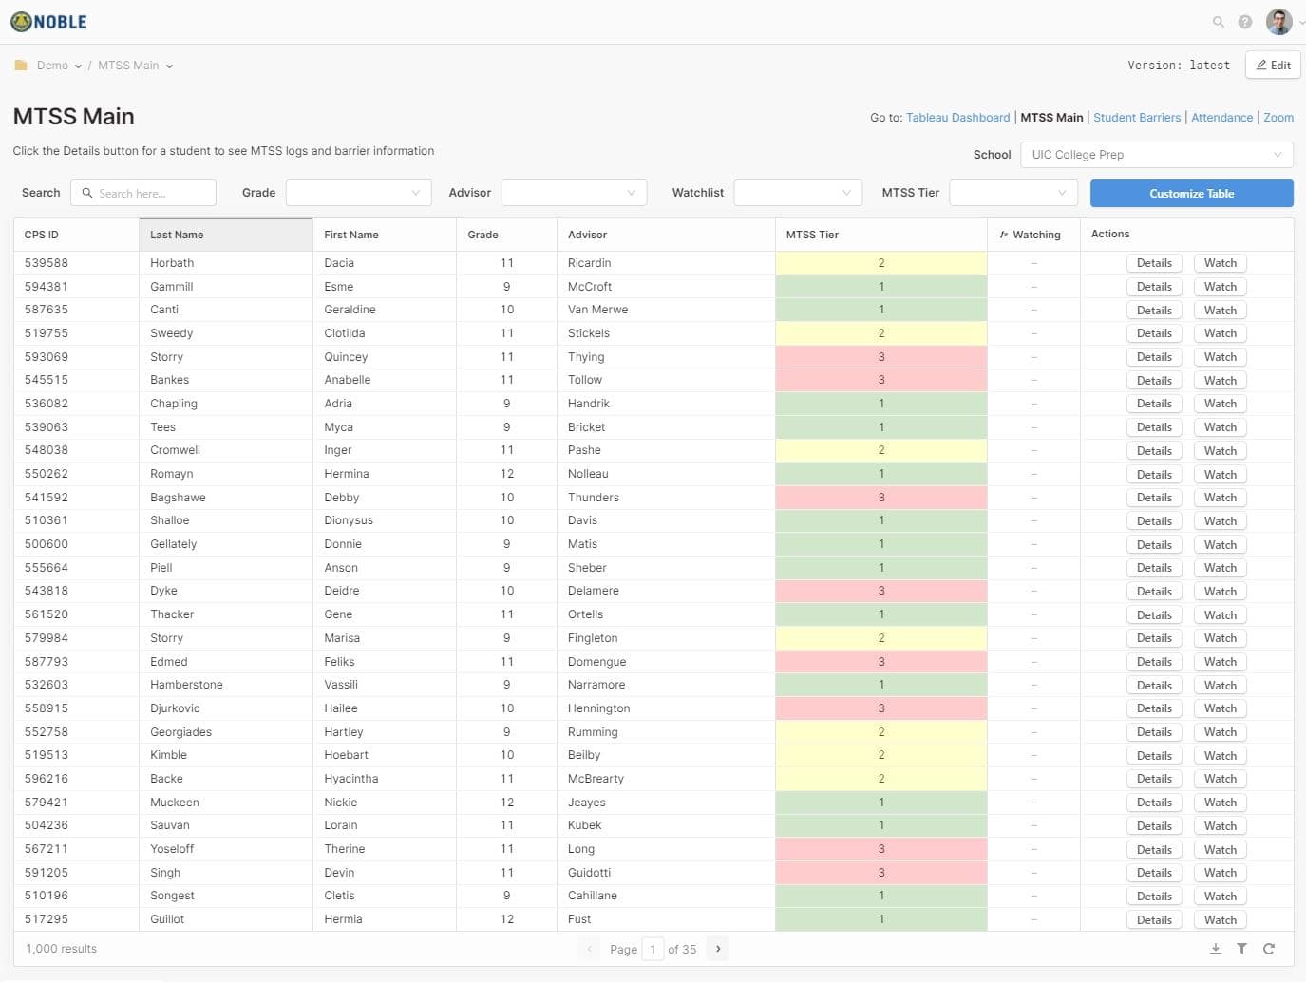Open the Advisor filter dropdown
The height and width of the screenshot is (982, 1306).
click(574, 193)
